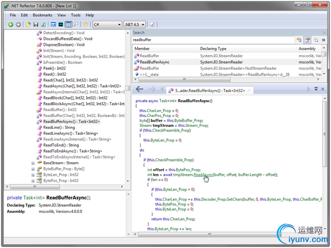331x248 pixels.
Task: Toggle the highlighted member search icon
Action: pyautogui.click(x=307, y=39)
